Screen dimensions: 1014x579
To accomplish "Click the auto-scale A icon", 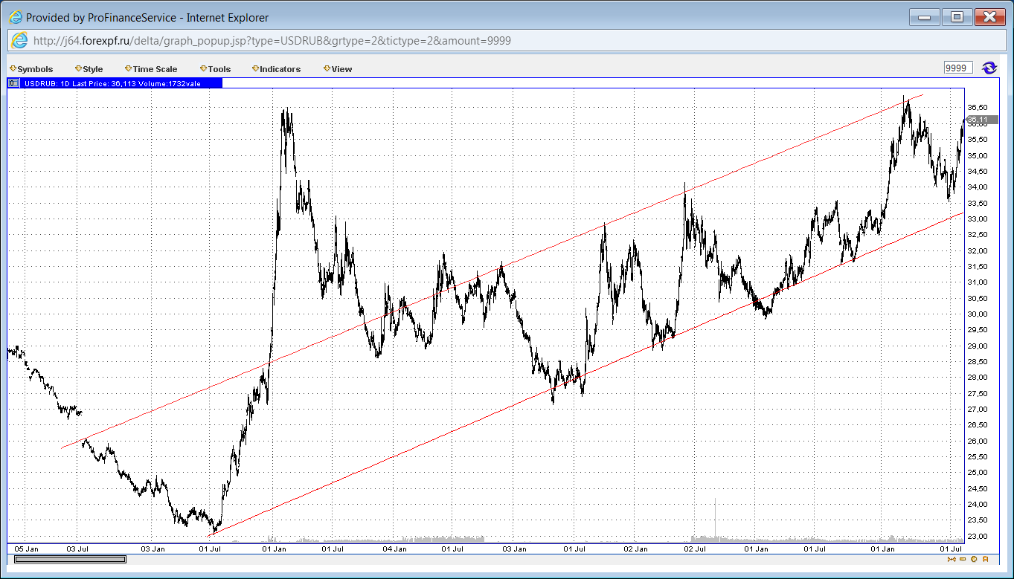I will click(x=985, y=559).
